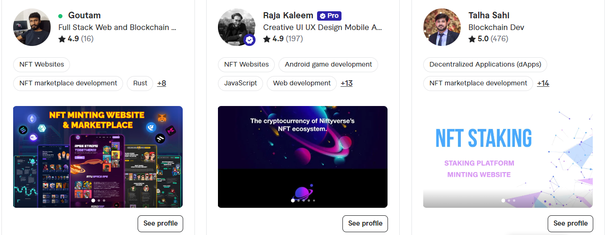The height and width of the screenshot is (235, 605).
Task: Expand Goutam's +8 more skills
Action: point(162,83)
